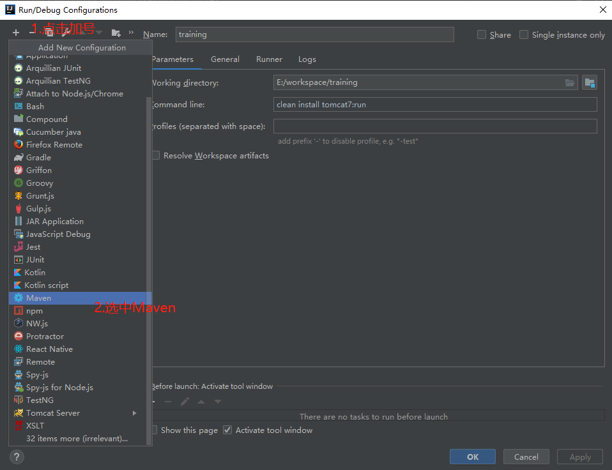The image size is (612, 470).
Task: Copy the training configuration via copy icon
Action: pos(50,32)
